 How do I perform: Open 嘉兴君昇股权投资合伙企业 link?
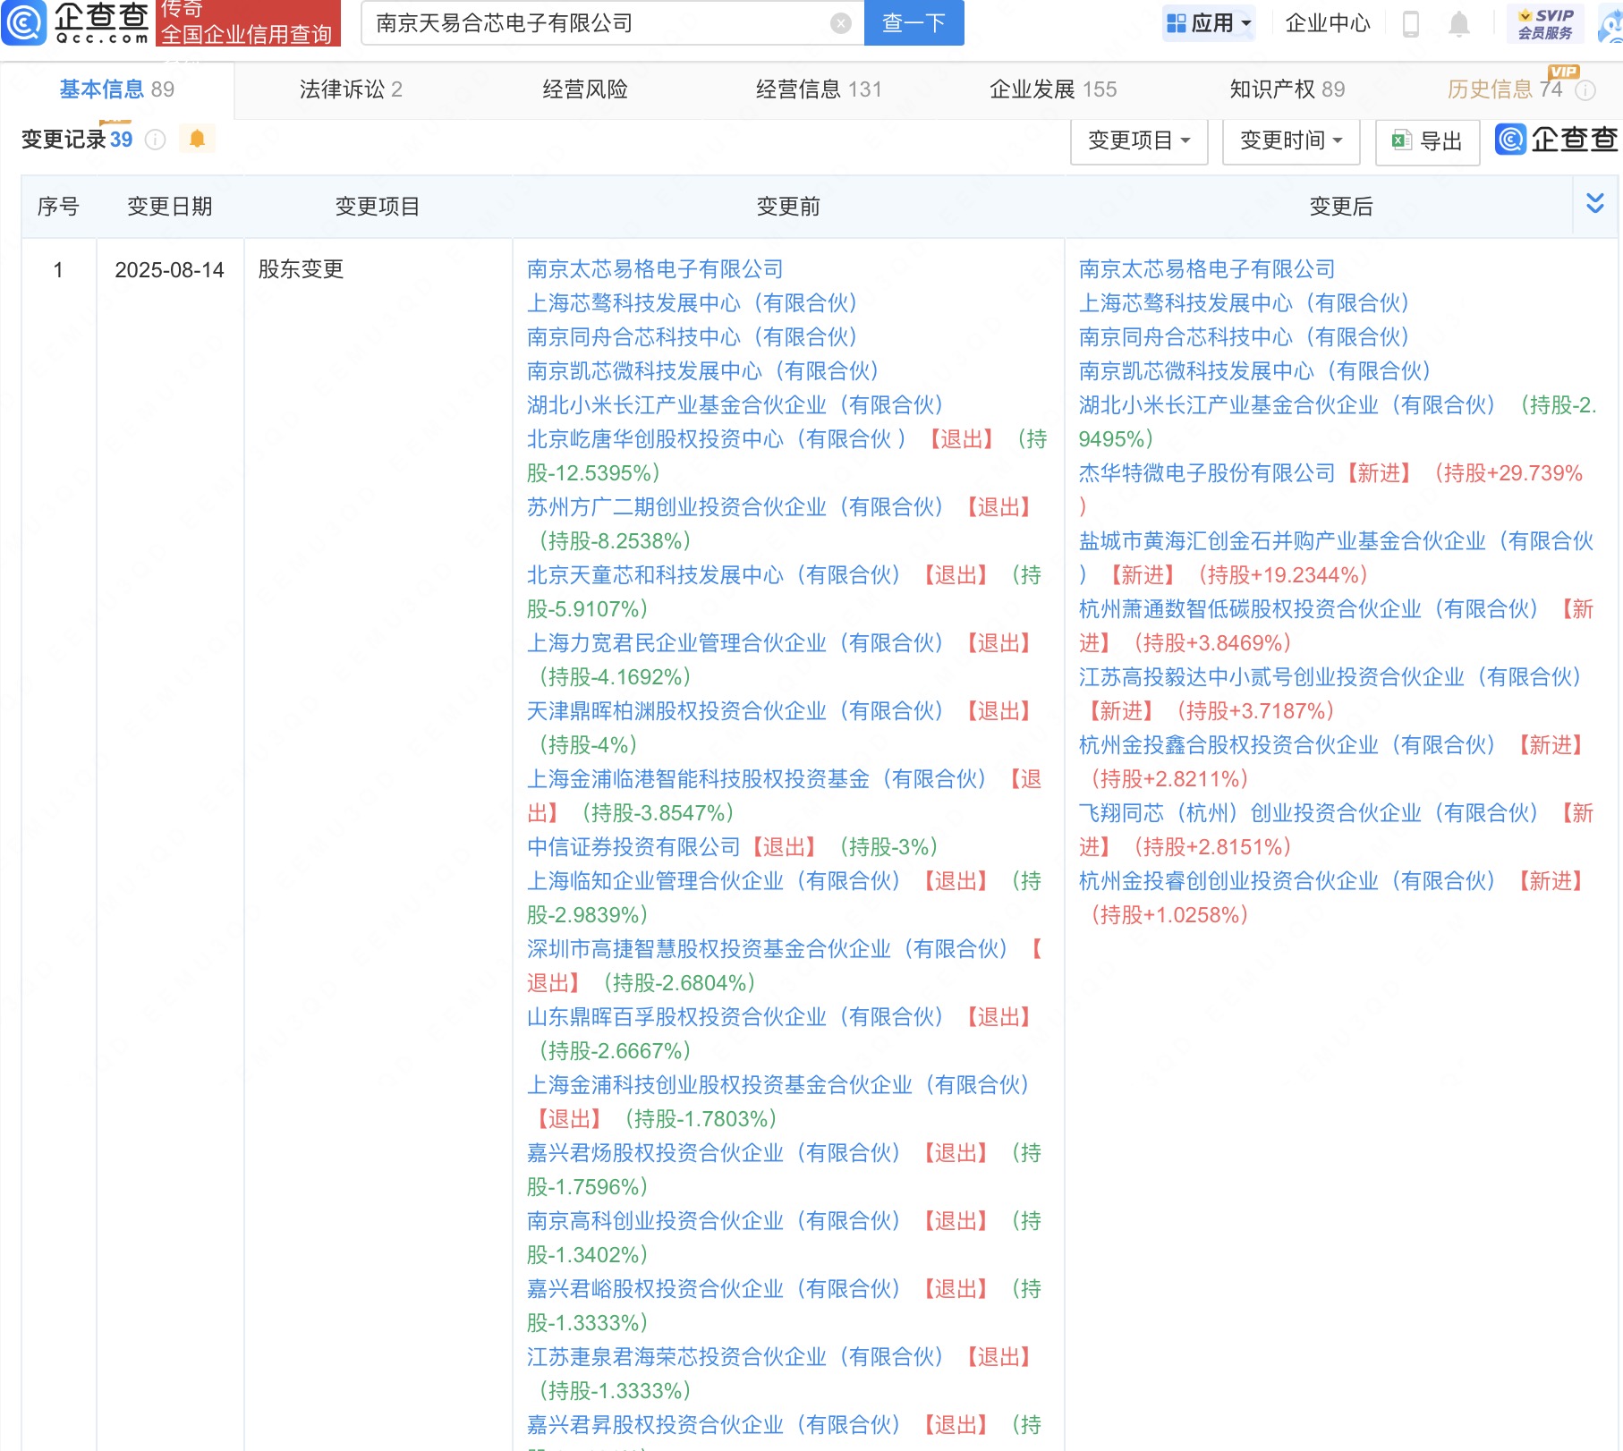pos(714,1425)
